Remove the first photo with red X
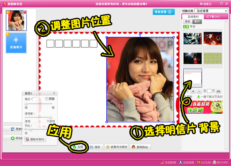231x166 pixels. tap(25, 12)
